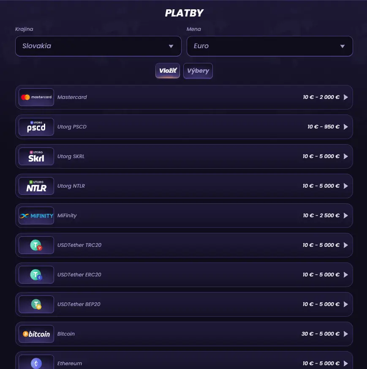The image size is (367, 369).
Task: Click the Utorg NTLR logo
Action: coord(36,186)
